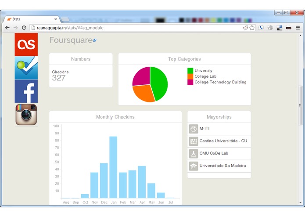The width and height of the screenshot is (305, 217).
Task: Click the CMU CoDe Lab flask icon
Action: coord(194,154)
